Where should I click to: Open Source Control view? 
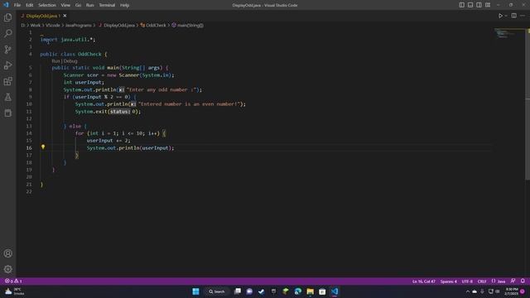click(7, 50)
